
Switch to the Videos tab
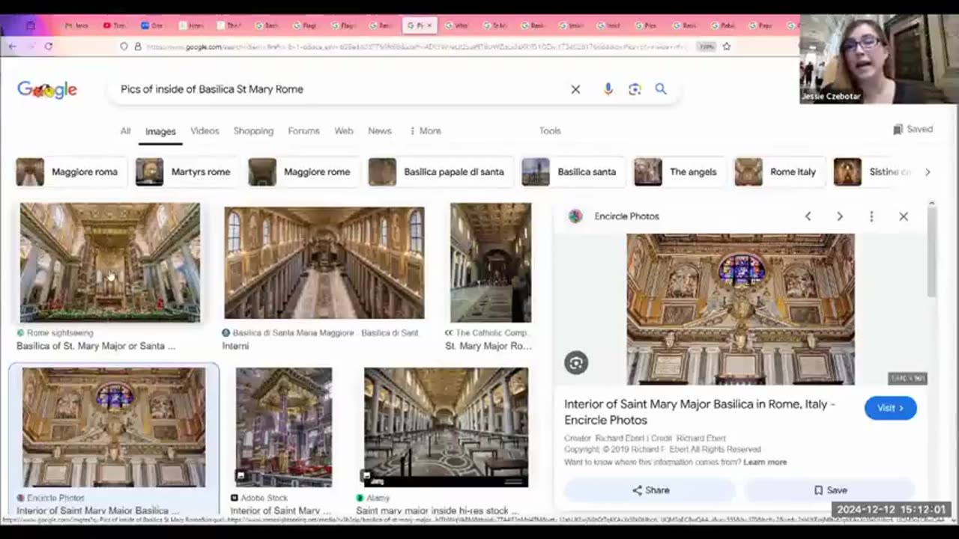pyautogui.click(x=205, y=130)
